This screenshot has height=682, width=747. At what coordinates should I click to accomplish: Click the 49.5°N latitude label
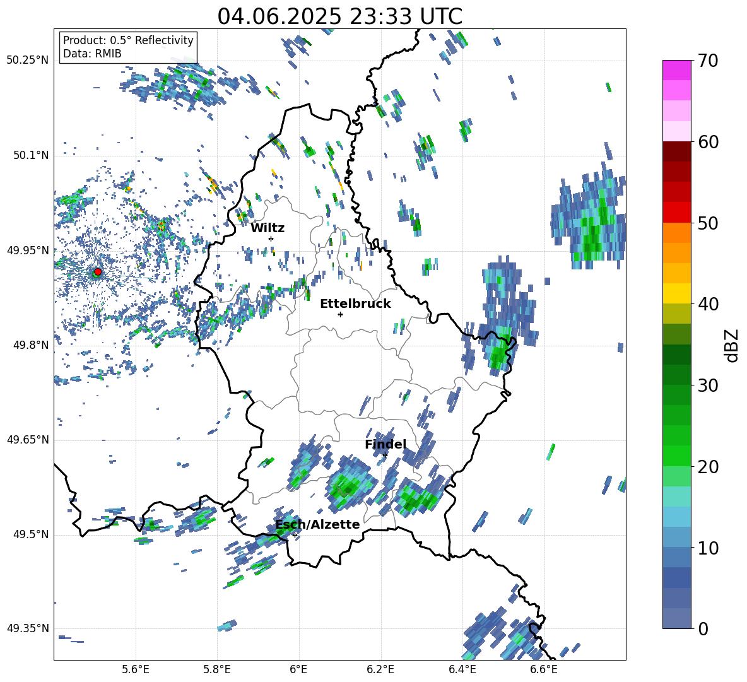pyautogui.click(x=30, y=534)
